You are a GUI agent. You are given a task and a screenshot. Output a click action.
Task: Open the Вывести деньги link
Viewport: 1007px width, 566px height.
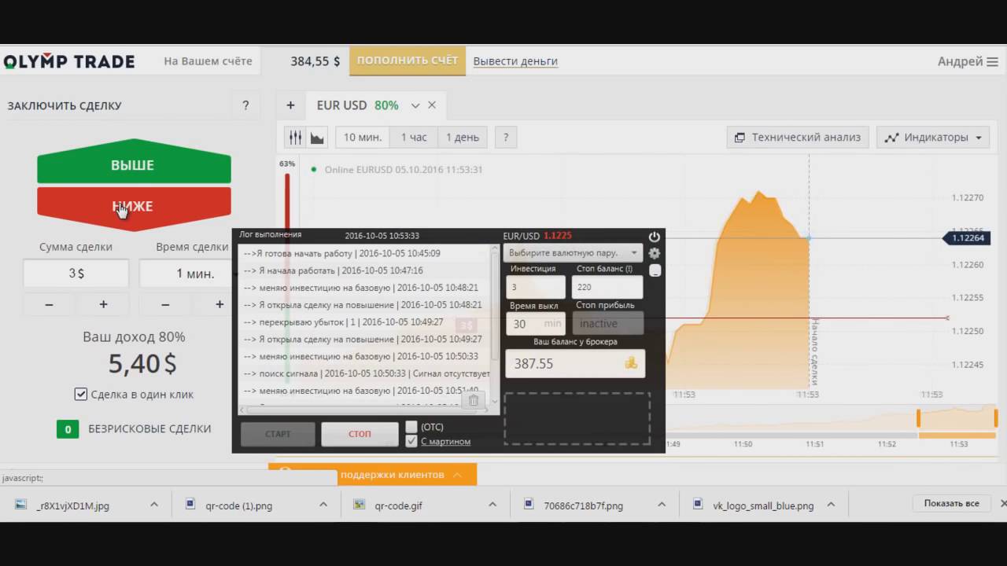515,61
